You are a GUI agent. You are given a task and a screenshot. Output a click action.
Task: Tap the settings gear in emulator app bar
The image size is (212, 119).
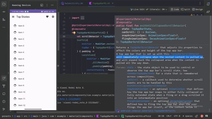53,17
